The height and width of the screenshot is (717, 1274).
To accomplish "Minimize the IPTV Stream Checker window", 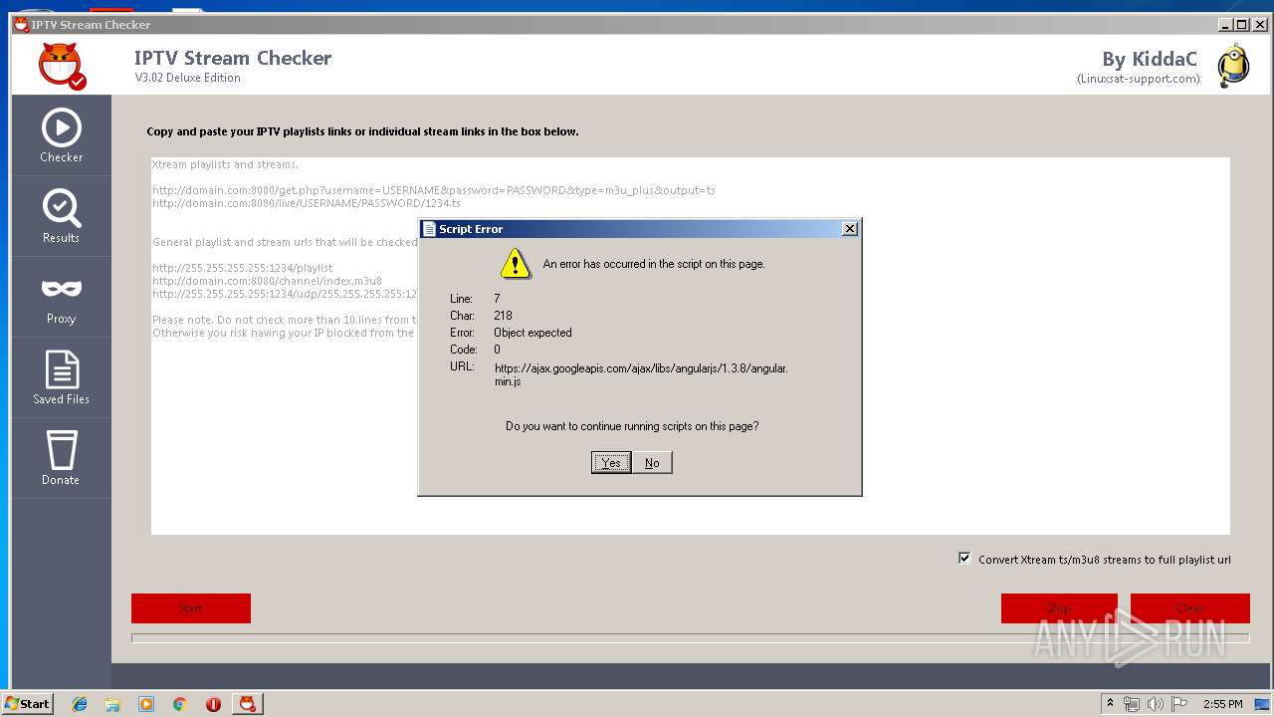I will coord(1224,25).
